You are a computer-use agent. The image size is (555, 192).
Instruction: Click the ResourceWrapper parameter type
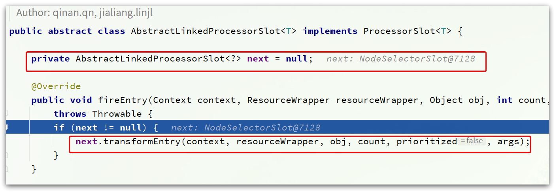coord(288,100)
